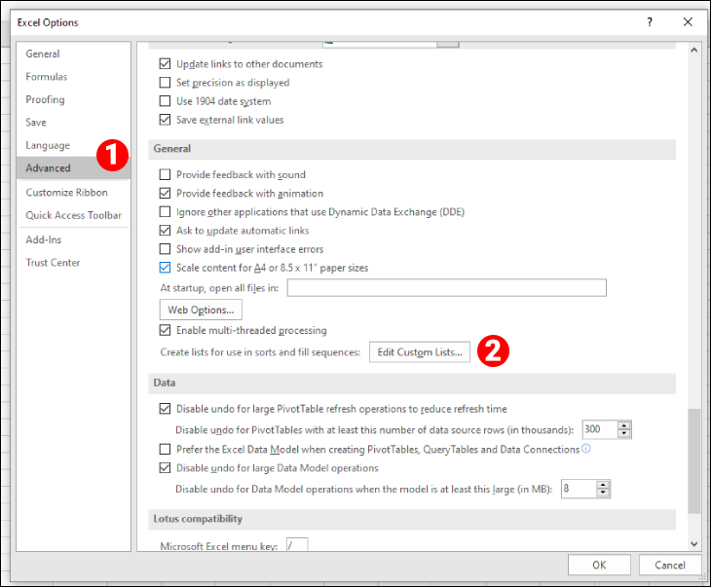Screen dimensions: 711x587
Task: Disable Enable multi-threaded processing option
Action: 165,331
